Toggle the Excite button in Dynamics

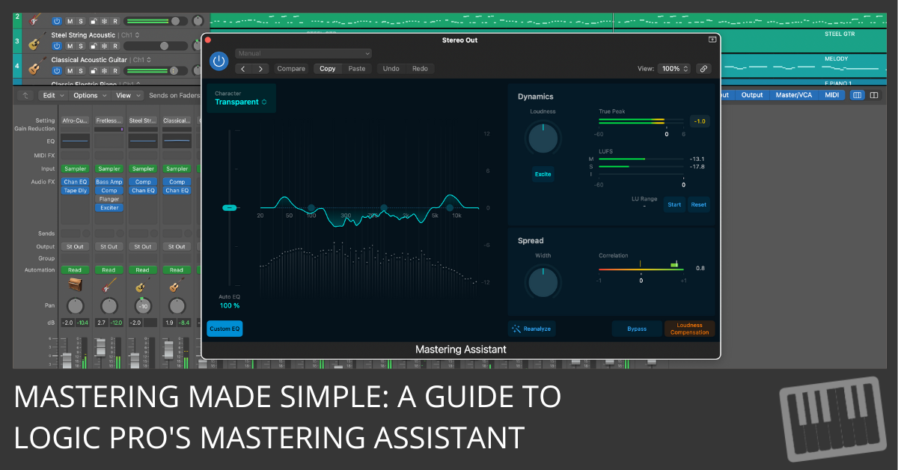click(543, 174)
